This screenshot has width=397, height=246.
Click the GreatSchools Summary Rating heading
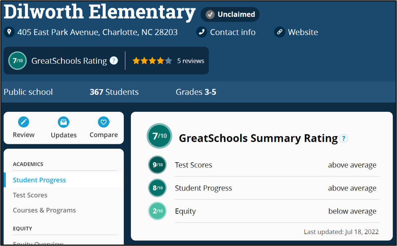coord(258,138)
